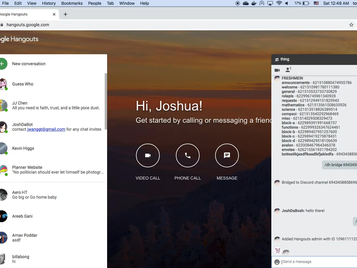
Task: Click the Bridged to Discord channel message
Action: 319,182
